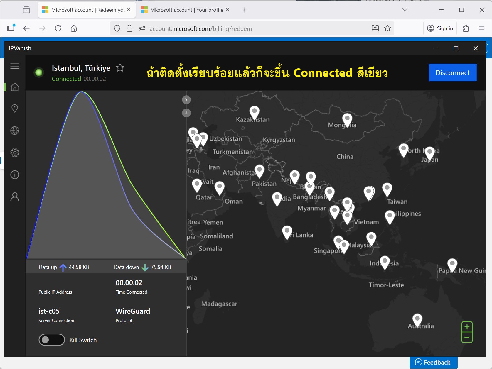Click the Disconnect button

click(453, 72)
